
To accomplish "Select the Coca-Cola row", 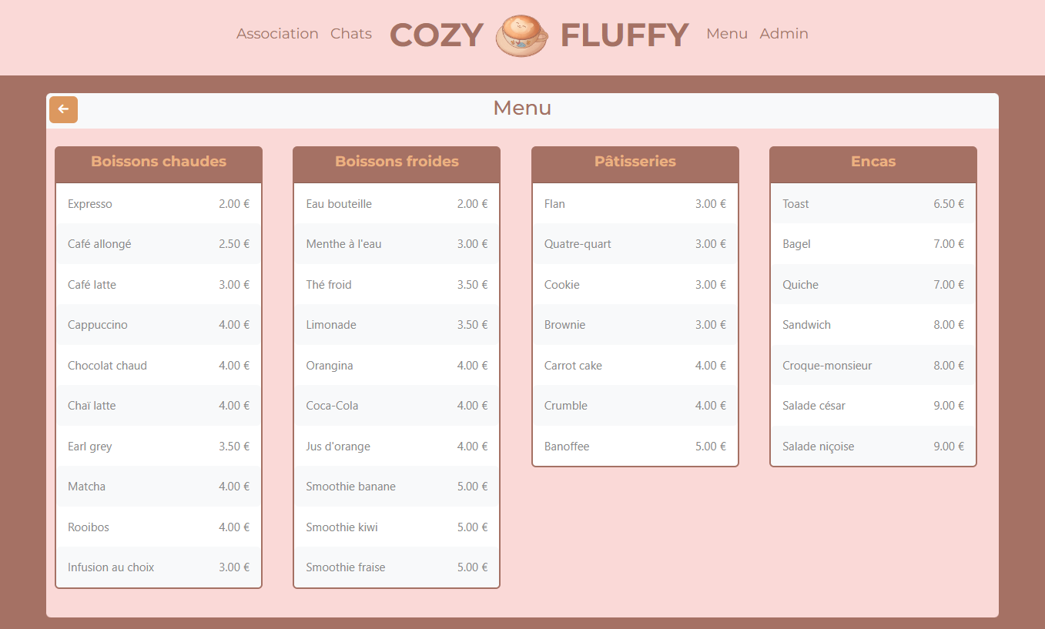I will click(397, 406).
